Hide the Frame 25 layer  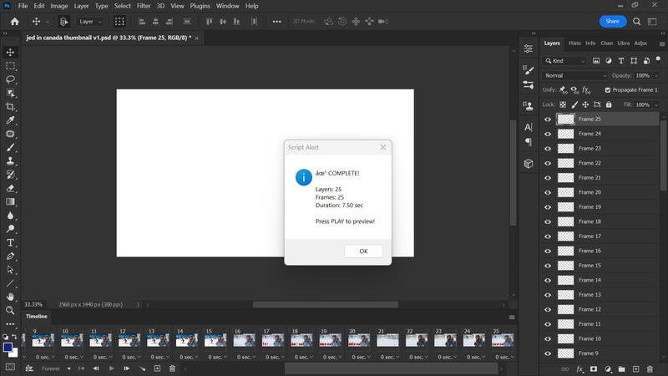[548, 119]
